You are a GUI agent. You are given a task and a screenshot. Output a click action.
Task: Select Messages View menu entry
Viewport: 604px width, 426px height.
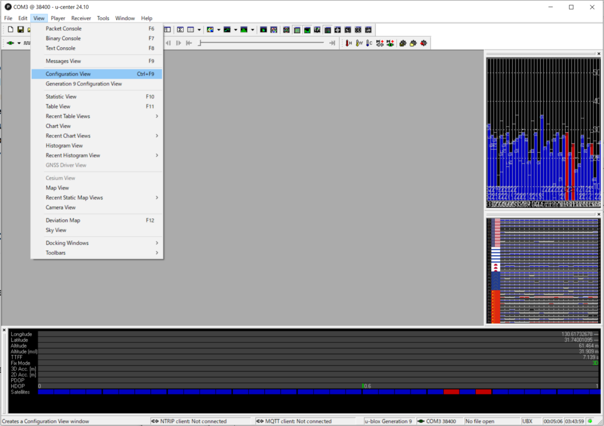97,61
